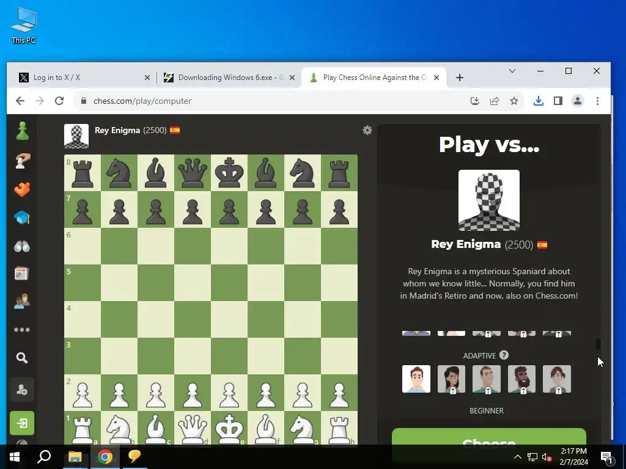Open Windows Start menu
The height and width of the screenshot is (469, 626).
coord(15,457)
